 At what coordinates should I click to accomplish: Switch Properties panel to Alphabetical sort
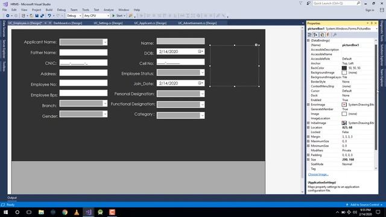(315, 35)
